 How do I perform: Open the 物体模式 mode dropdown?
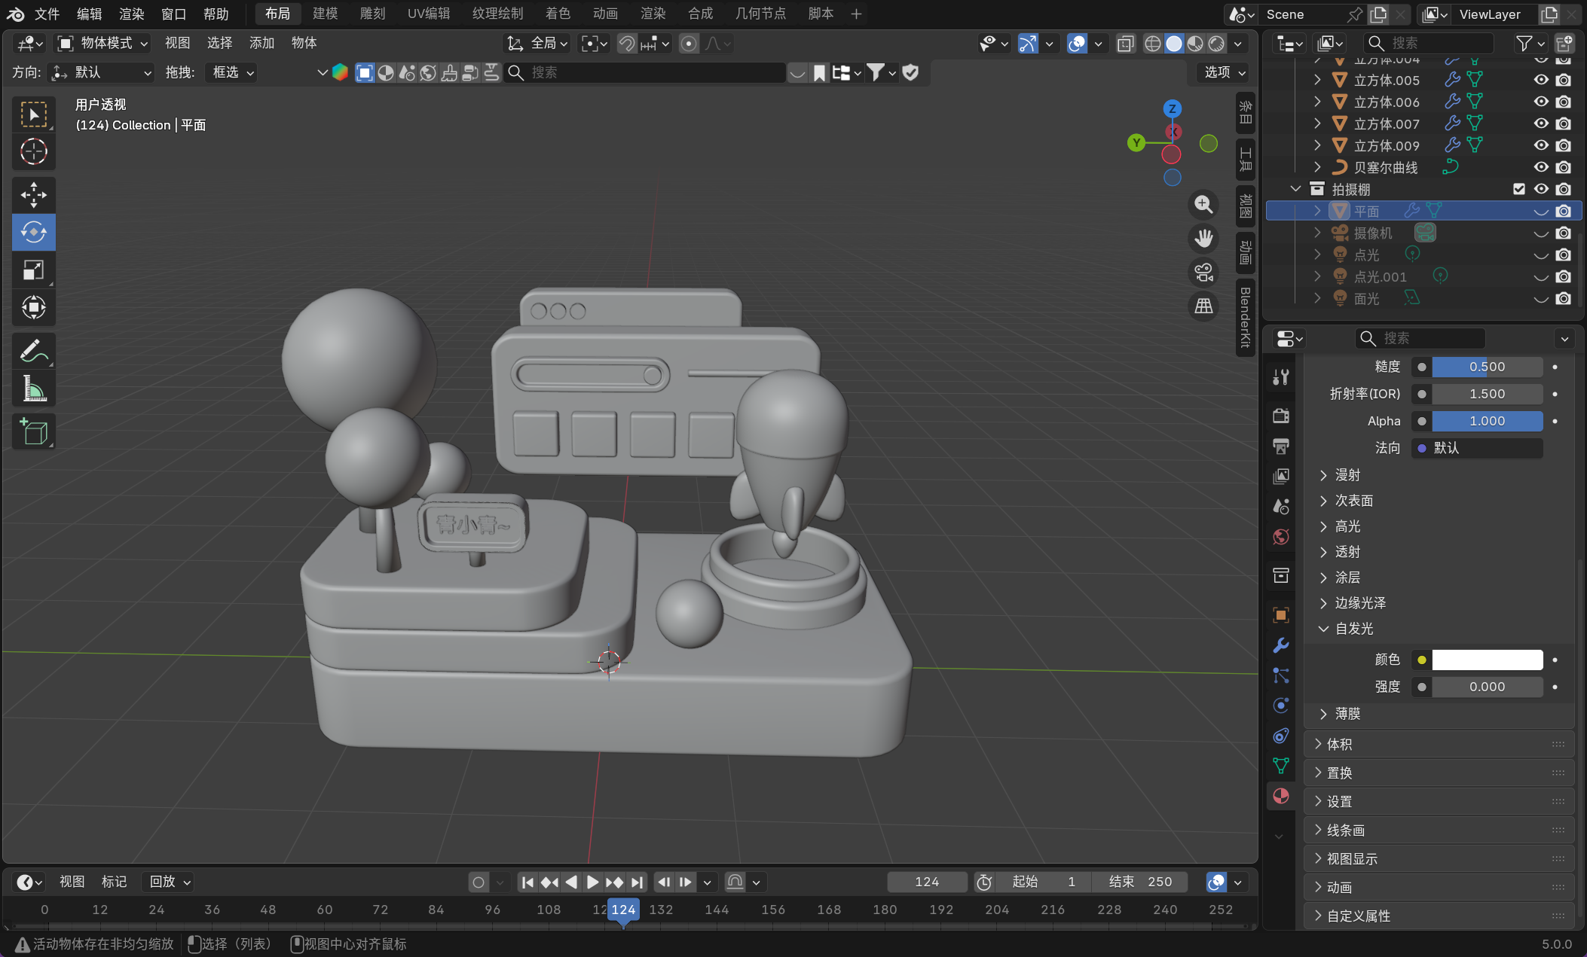click(104, 44)
